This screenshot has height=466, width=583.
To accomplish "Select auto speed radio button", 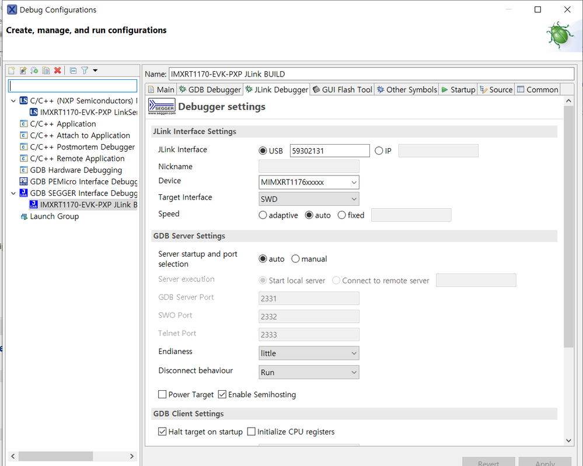I will pos(309,215).
